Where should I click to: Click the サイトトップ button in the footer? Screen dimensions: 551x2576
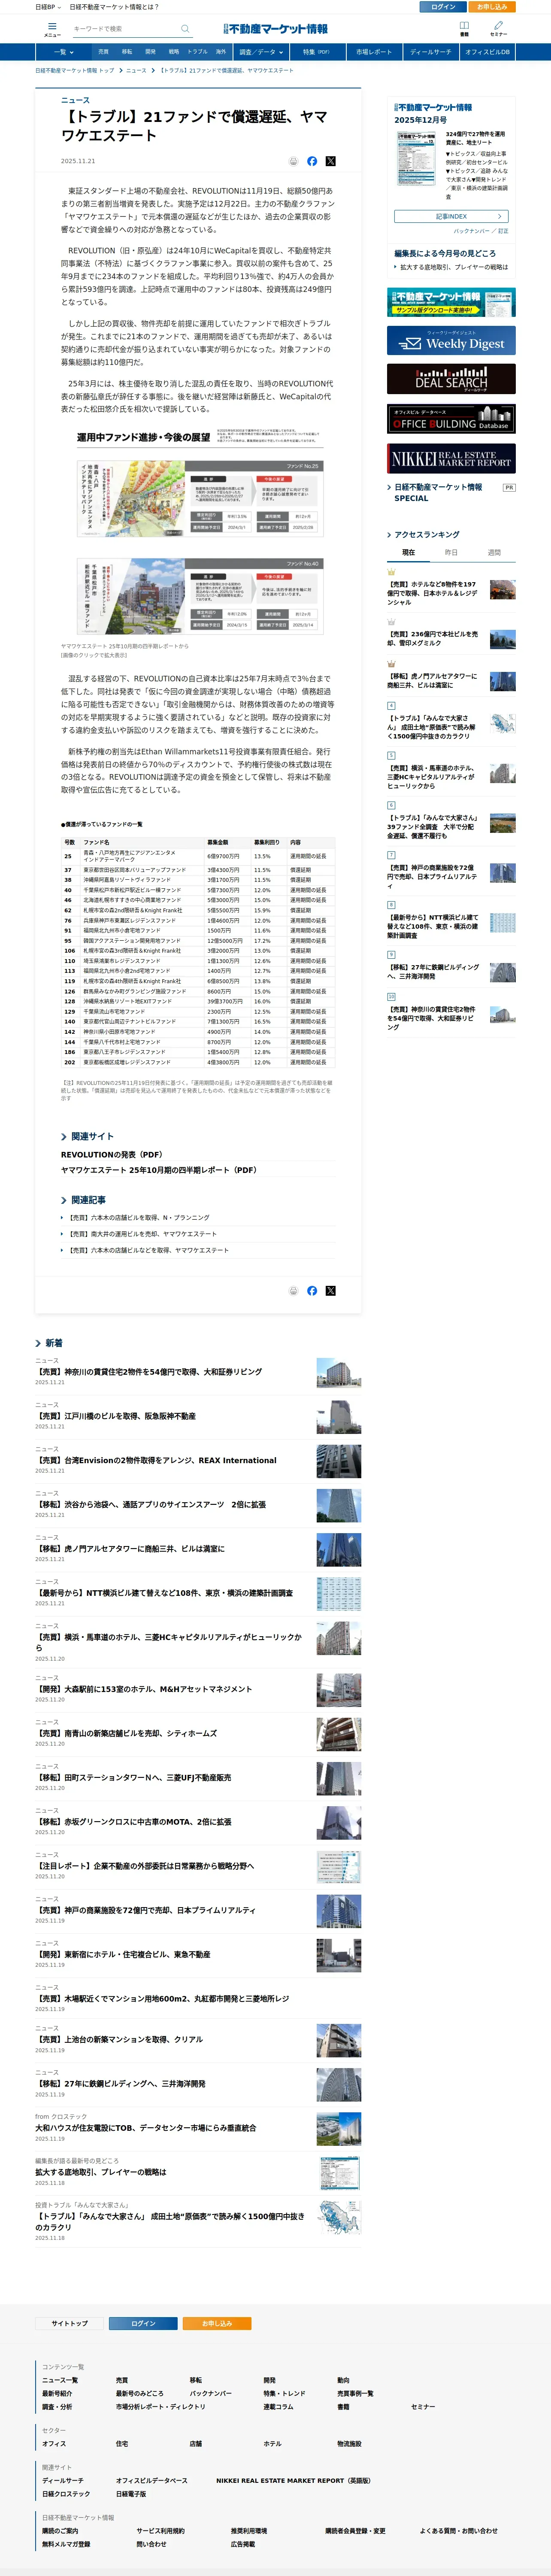pos(70,2323)
